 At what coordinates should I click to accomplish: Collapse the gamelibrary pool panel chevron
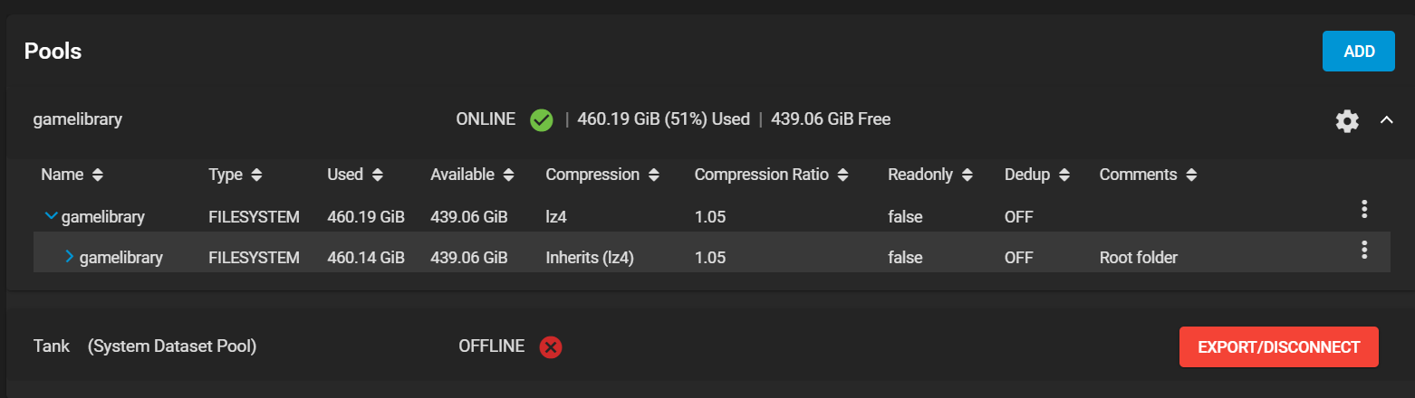1386,120
